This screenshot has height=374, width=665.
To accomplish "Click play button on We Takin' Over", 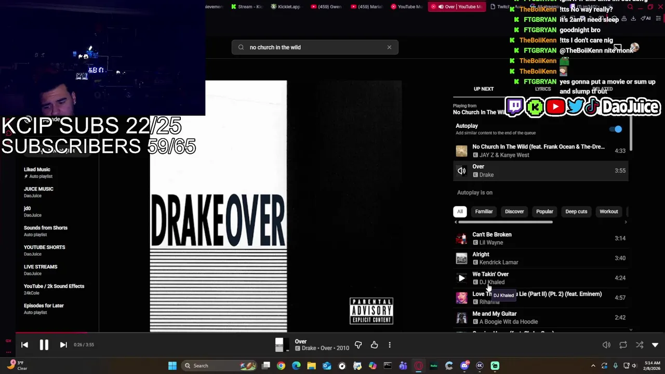I will [x=461, y=278].
